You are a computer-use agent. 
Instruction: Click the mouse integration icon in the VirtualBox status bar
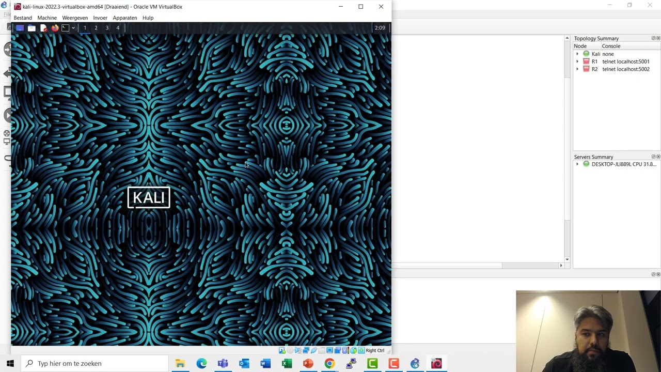click(x=353, y=350)
